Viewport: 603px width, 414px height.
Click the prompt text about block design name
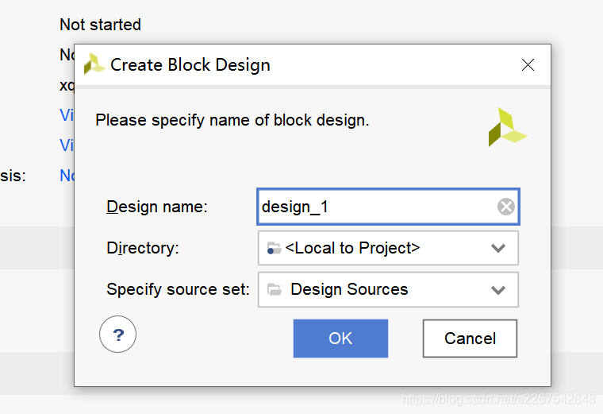click(x=232, y=121)
